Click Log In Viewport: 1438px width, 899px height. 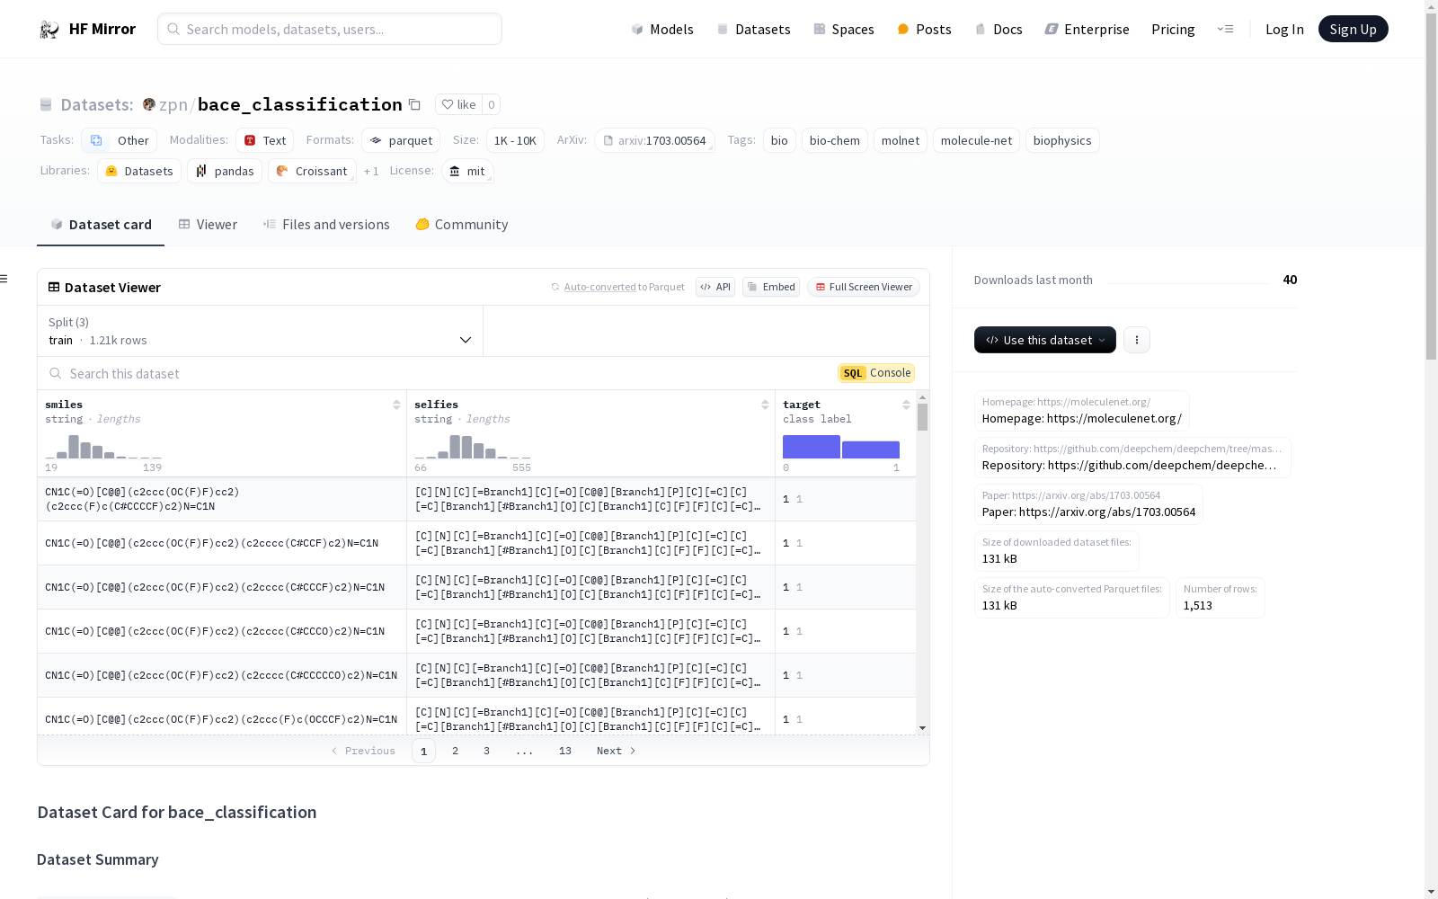(x=1284, y=30)
